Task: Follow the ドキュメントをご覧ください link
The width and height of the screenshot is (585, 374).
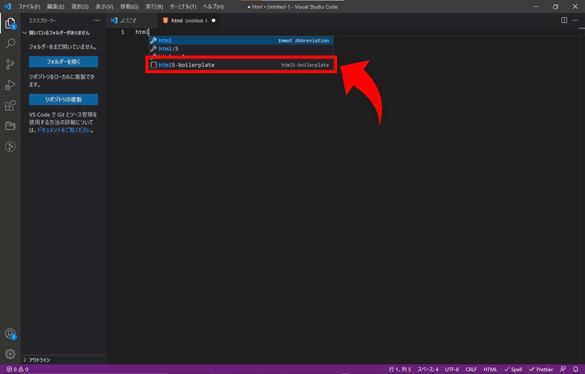Action: tap(64, 130)
